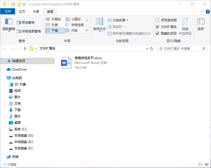The height and width of the screenshot is (168, 211).
Task: Click properties checkmark icon in title bar
Action: tap(13, 4)
